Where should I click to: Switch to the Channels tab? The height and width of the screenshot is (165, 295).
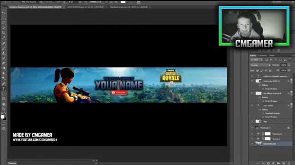[262, 55]
